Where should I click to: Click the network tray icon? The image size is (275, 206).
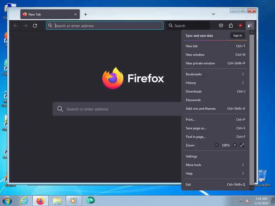[x=241, y=201]
